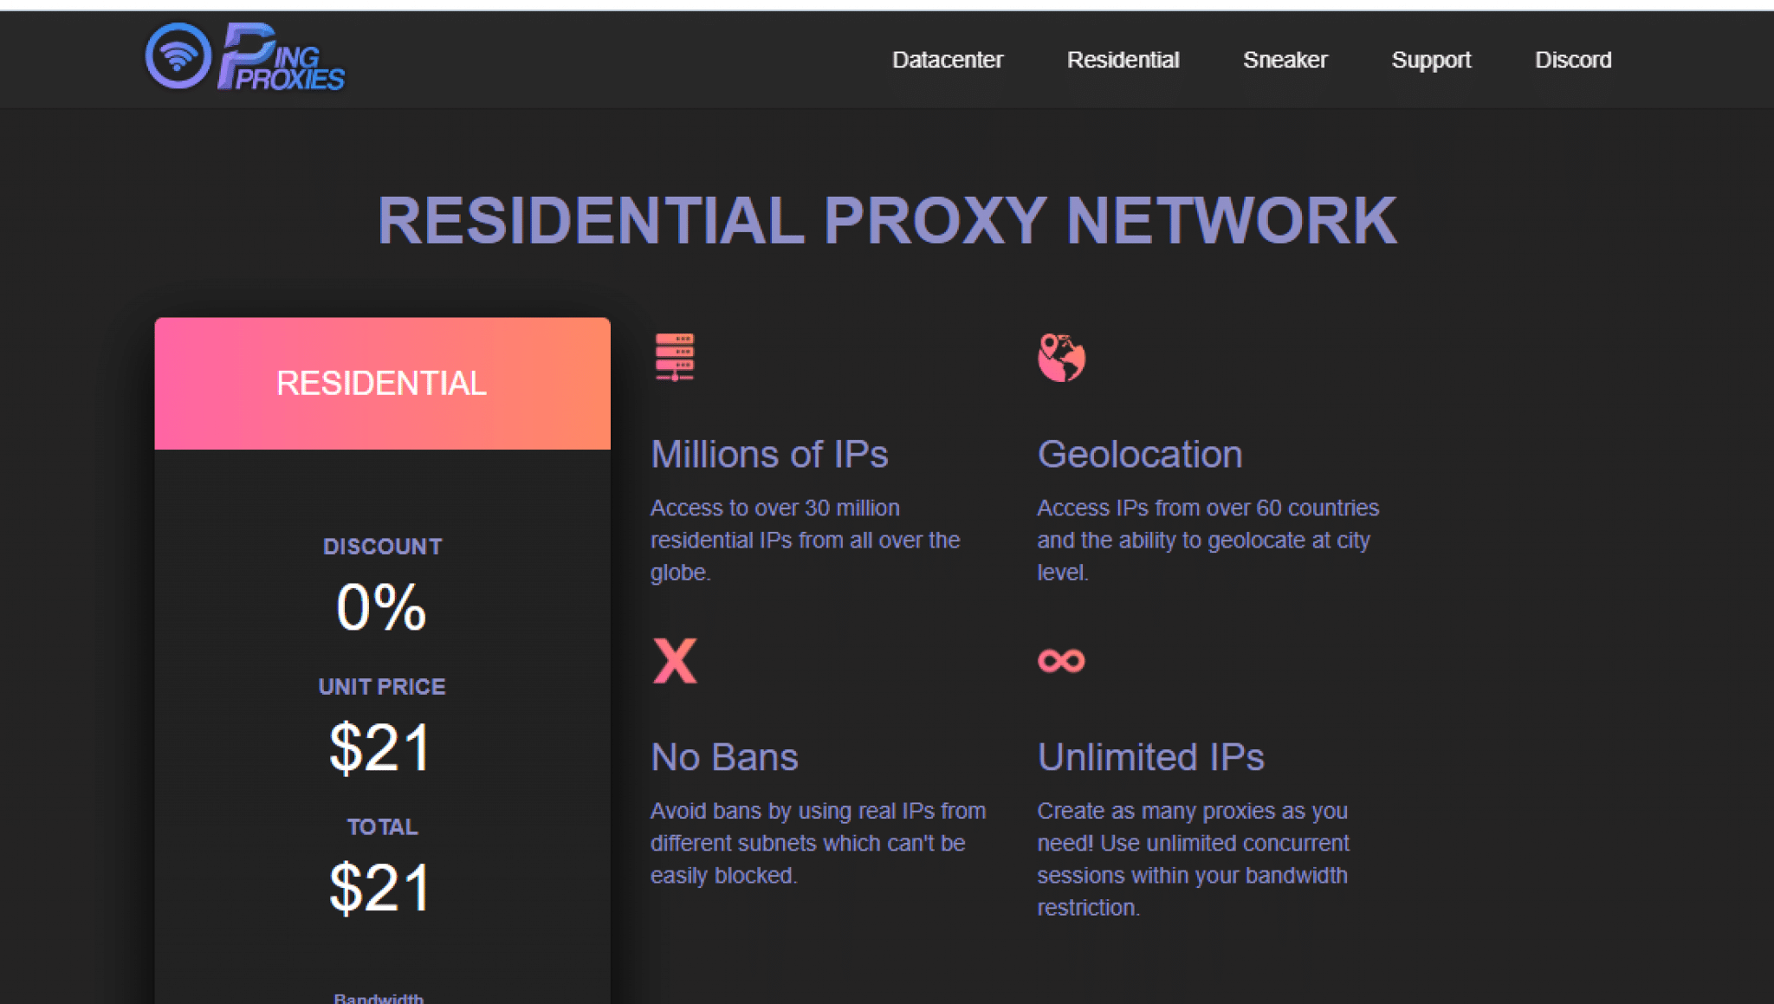Click the Ping Proxies wifi logo icon
Image resolution: width=1774 pixels, height=1004 pixels.
point(178,56)
